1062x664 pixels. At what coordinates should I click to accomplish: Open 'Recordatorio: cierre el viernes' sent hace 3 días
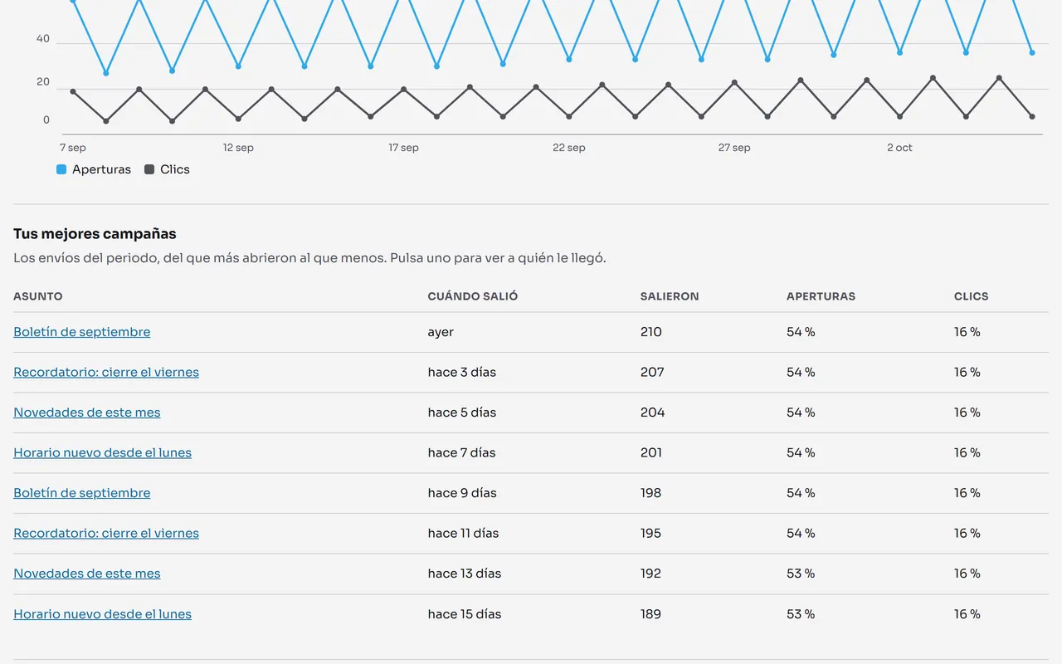point(106,372)
